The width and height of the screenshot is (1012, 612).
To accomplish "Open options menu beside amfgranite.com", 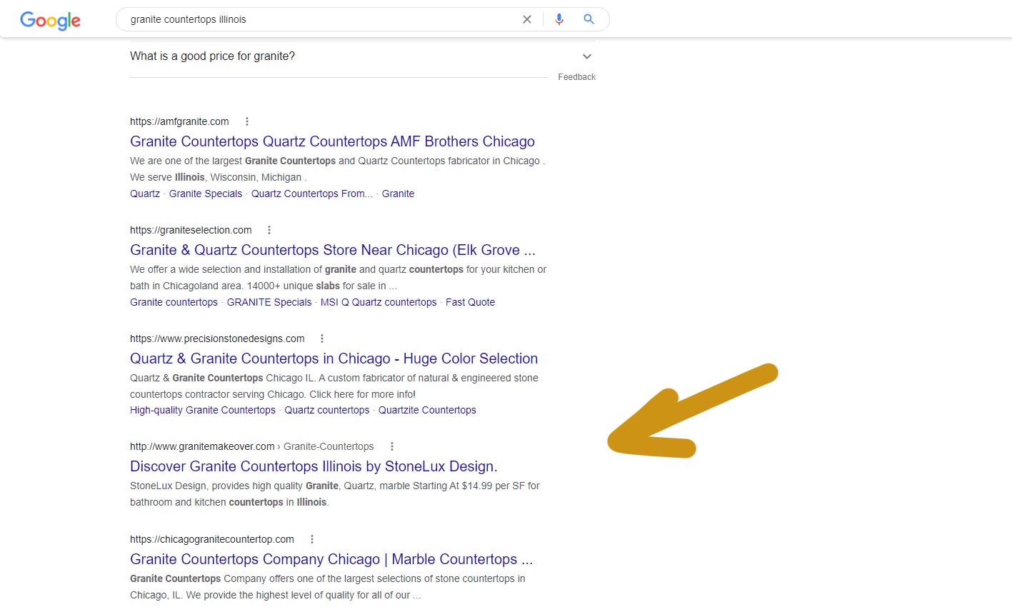I will [247, 121].
